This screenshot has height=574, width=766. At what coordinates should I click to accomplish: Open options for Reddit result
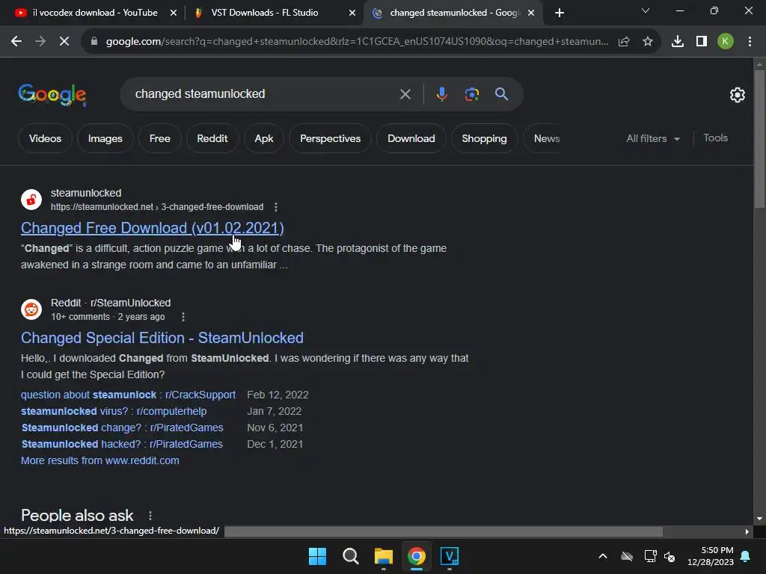coord(183,317)
